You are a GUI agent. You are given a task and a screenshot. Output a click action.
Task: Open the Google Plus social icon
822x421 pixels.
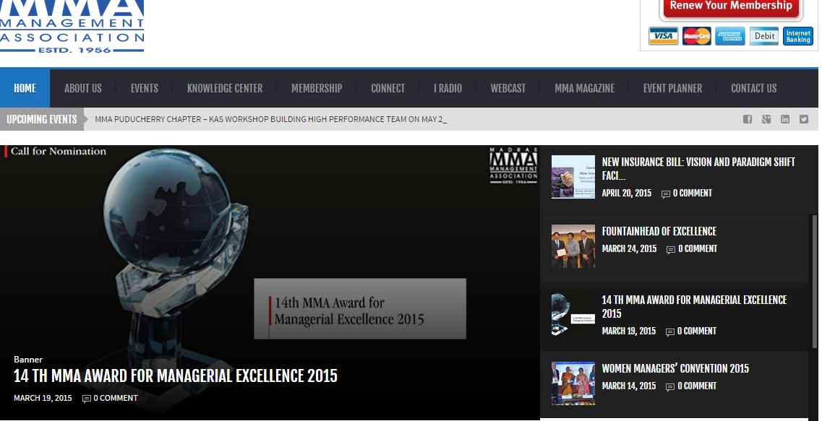tap(766, 119)
